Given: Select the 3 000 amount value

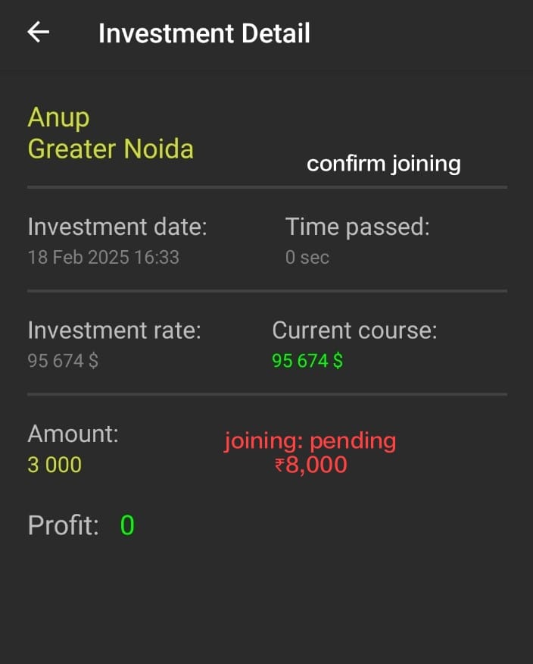Looking at the screenshot, I should (55, 465).
